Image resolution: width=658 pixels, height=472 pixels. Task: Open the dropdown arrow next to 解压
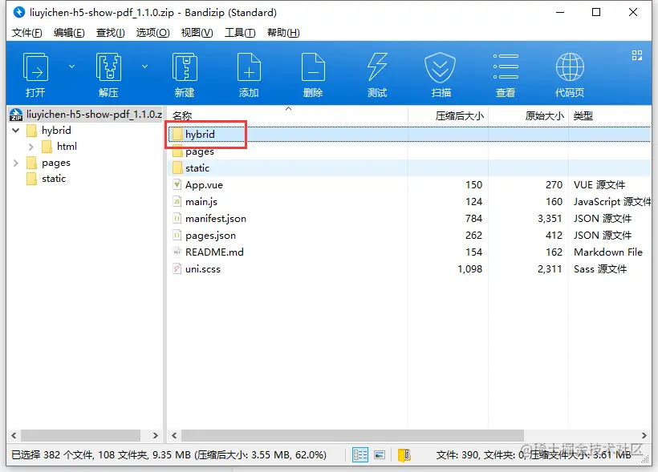144,67
